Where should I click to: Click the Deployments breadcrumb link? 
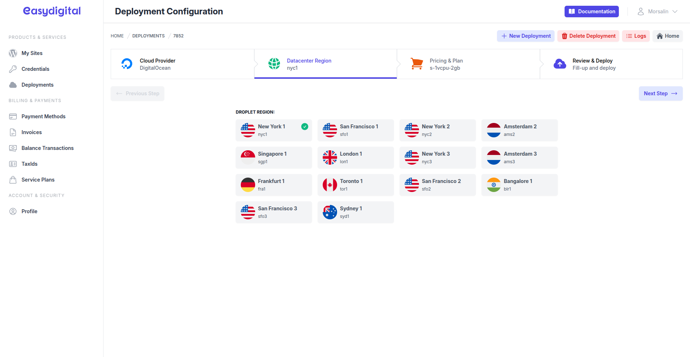point(148,36)
